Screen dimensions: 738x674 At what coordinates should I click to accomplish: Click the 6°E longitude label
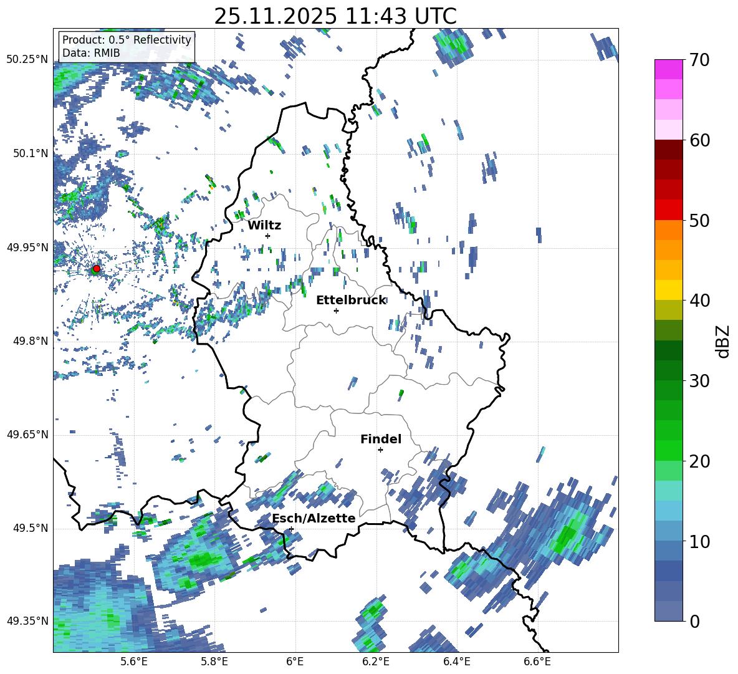295,662
